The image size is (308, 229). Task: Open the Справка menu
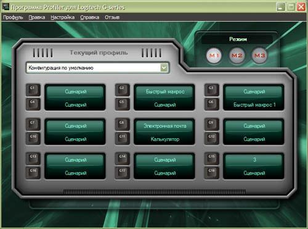tap(89, 17)
